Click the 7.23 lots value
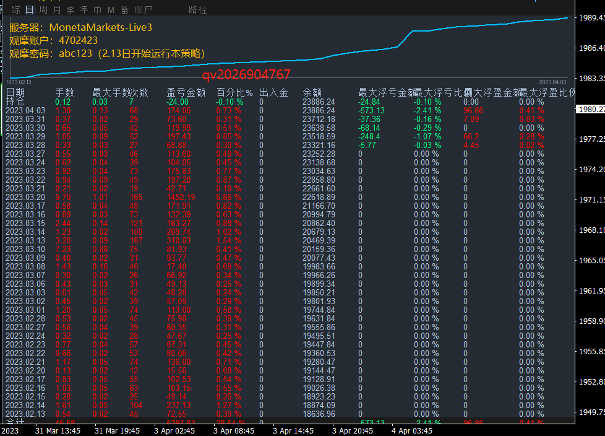 (63, 250)
